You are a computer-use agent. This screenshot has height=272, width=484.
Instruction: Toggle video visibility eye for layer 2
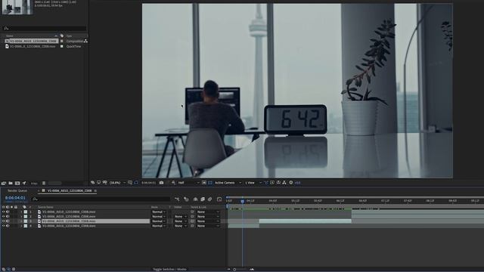(3, 217)
